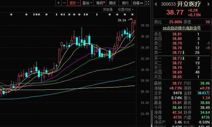Click the 开立医疗 stock name header
The width and height of the screenshot is (212, 127).
click(189, 4)
